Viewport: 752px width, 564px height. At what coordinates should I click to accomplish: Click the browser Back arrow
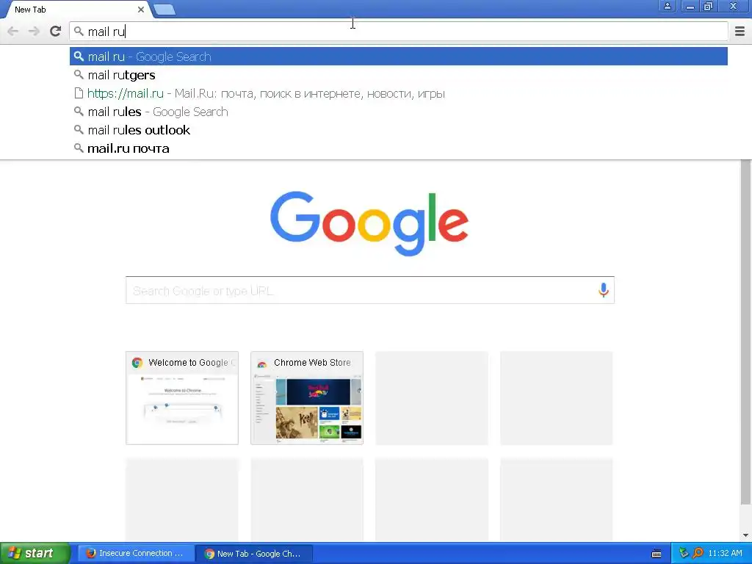pos(13,32)
